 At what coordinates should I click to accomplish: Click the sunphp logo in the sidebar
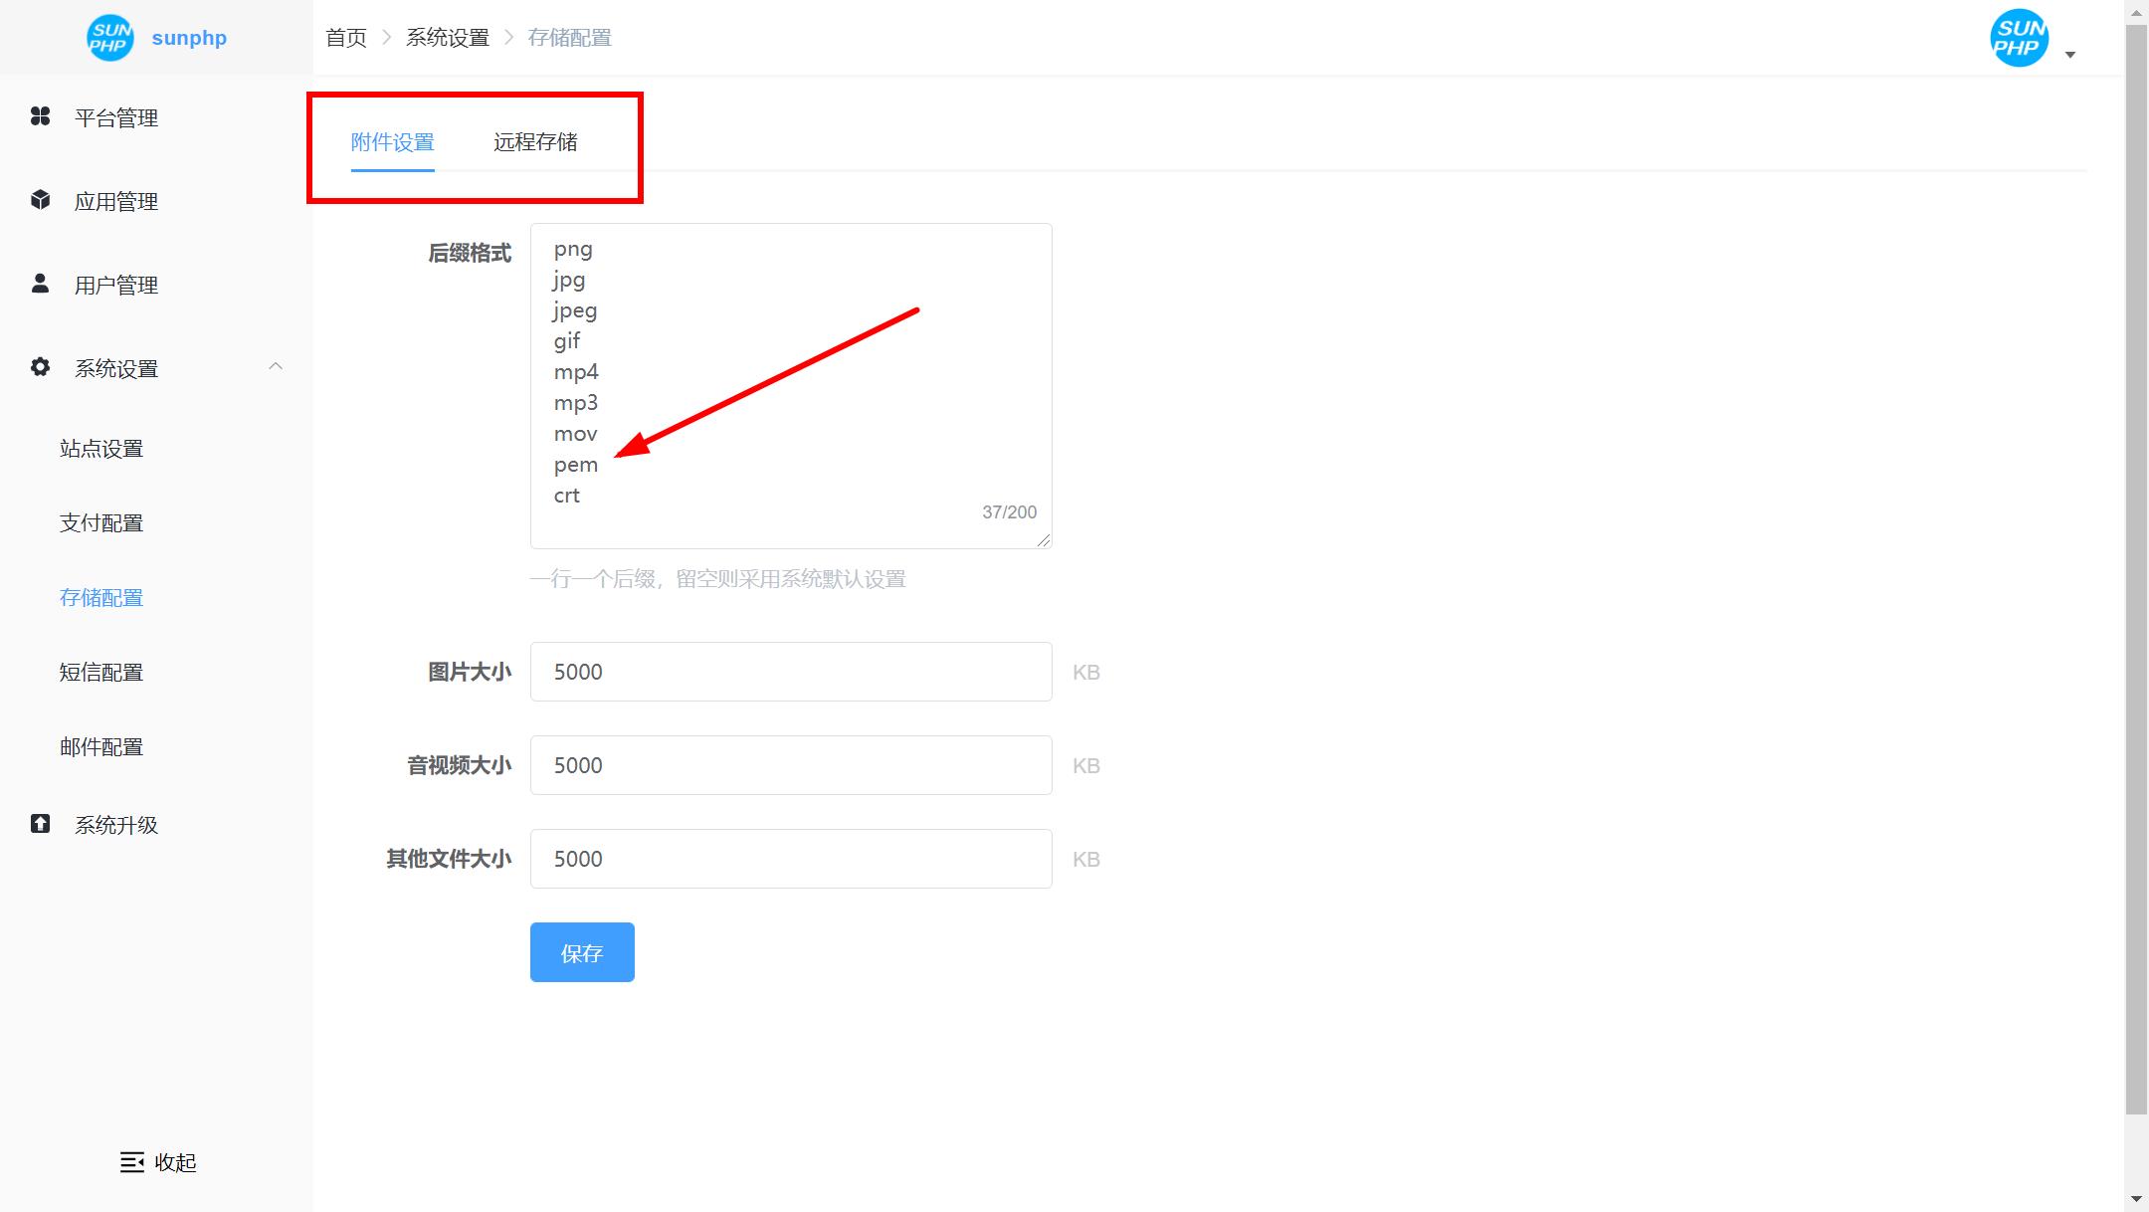pos(109,38)
